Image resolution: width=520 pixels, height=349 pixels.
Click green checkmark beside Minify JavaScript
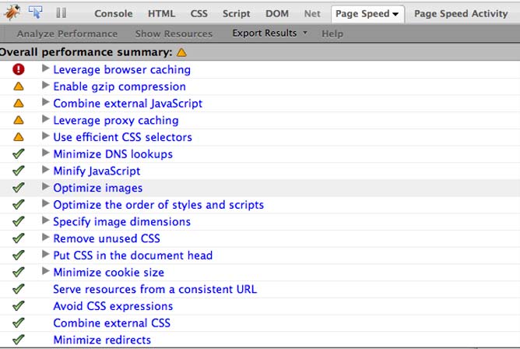(18, 171)
